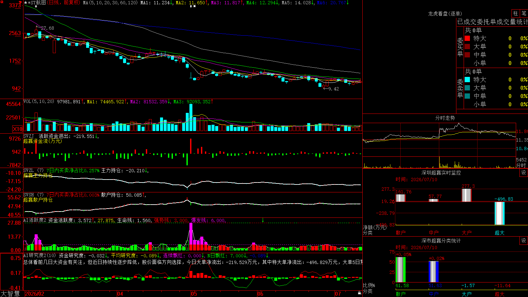Click the star icon before *ST航图

(26, 3)
